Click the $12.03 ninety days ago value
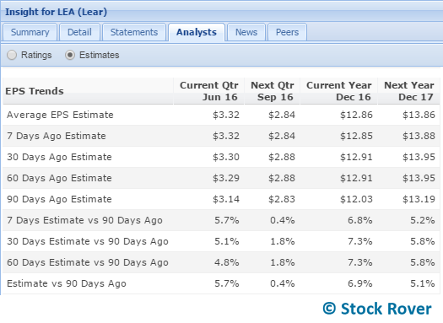Screen dimensions: 443x323 [356, 199]
